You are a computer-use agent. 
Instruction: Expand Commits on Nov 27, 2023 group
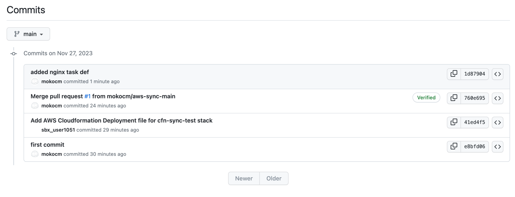(x=58, y=53)
